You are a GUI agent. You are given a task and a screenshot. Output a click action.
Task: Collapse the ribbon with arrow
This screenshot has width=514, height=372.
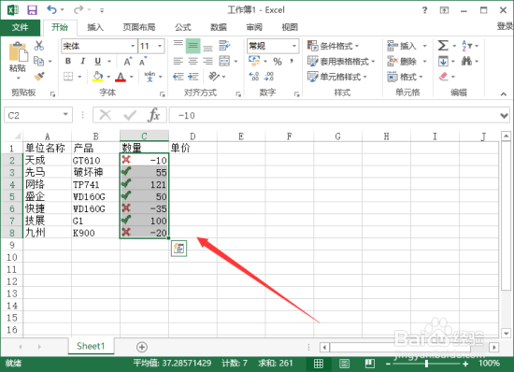(504, 94)
